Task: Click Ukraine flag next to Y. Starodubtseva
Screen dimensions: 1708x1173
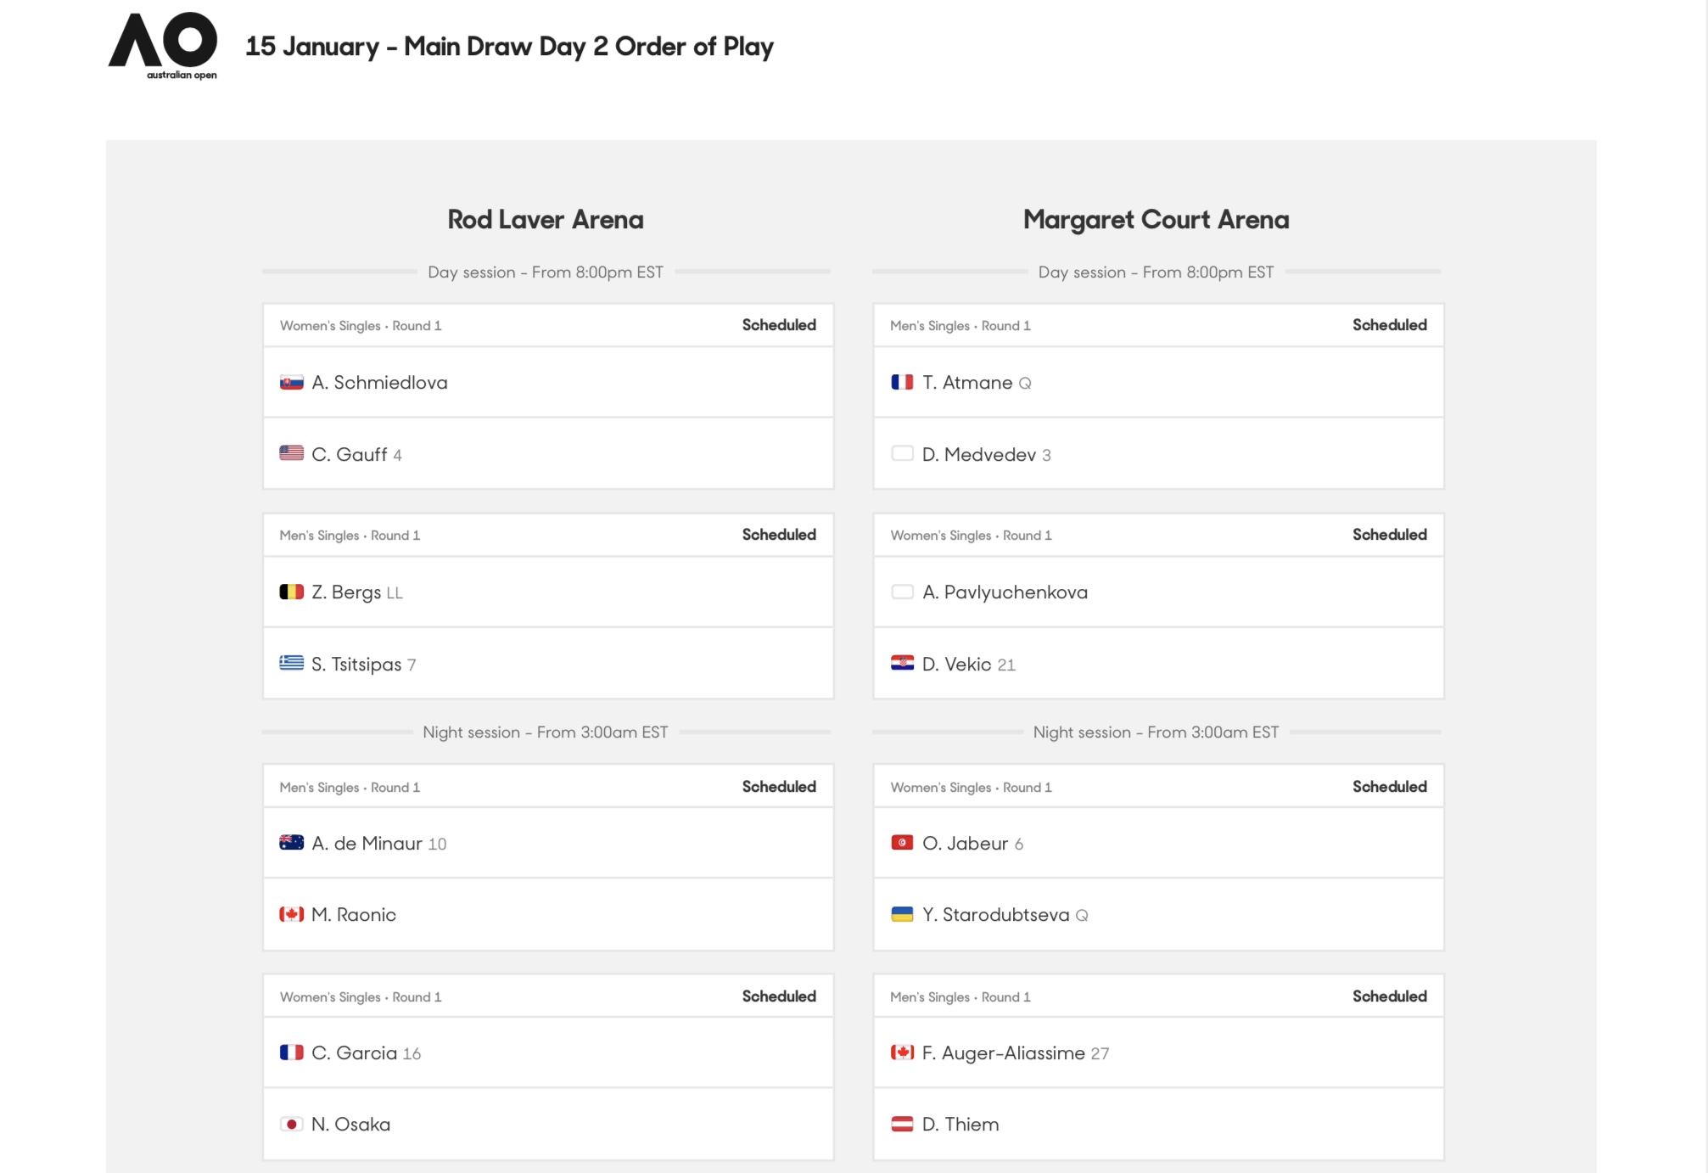Action: coord(902,914)
